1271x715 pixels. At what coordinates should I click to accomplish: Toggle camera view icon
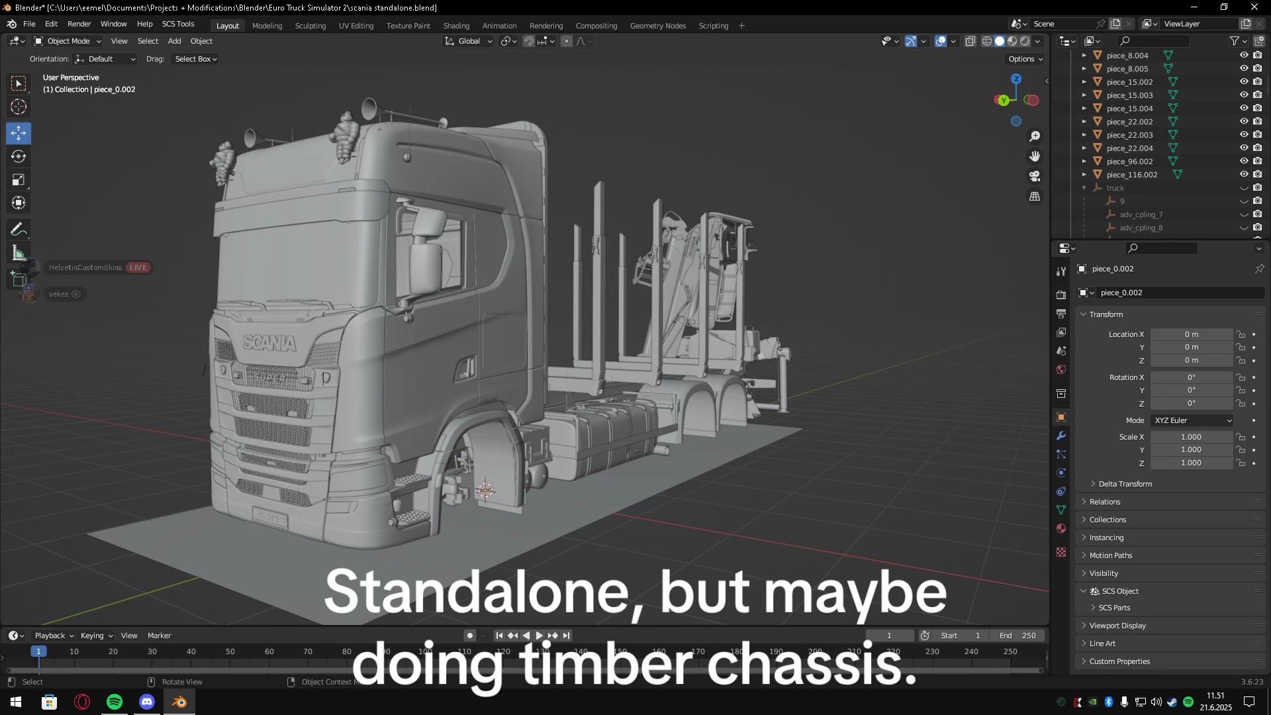[x=1035, y=176]
